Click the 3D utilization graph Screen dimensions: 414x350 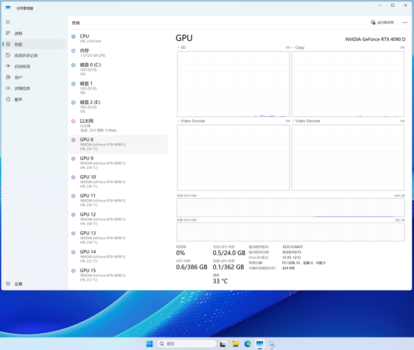234,84
